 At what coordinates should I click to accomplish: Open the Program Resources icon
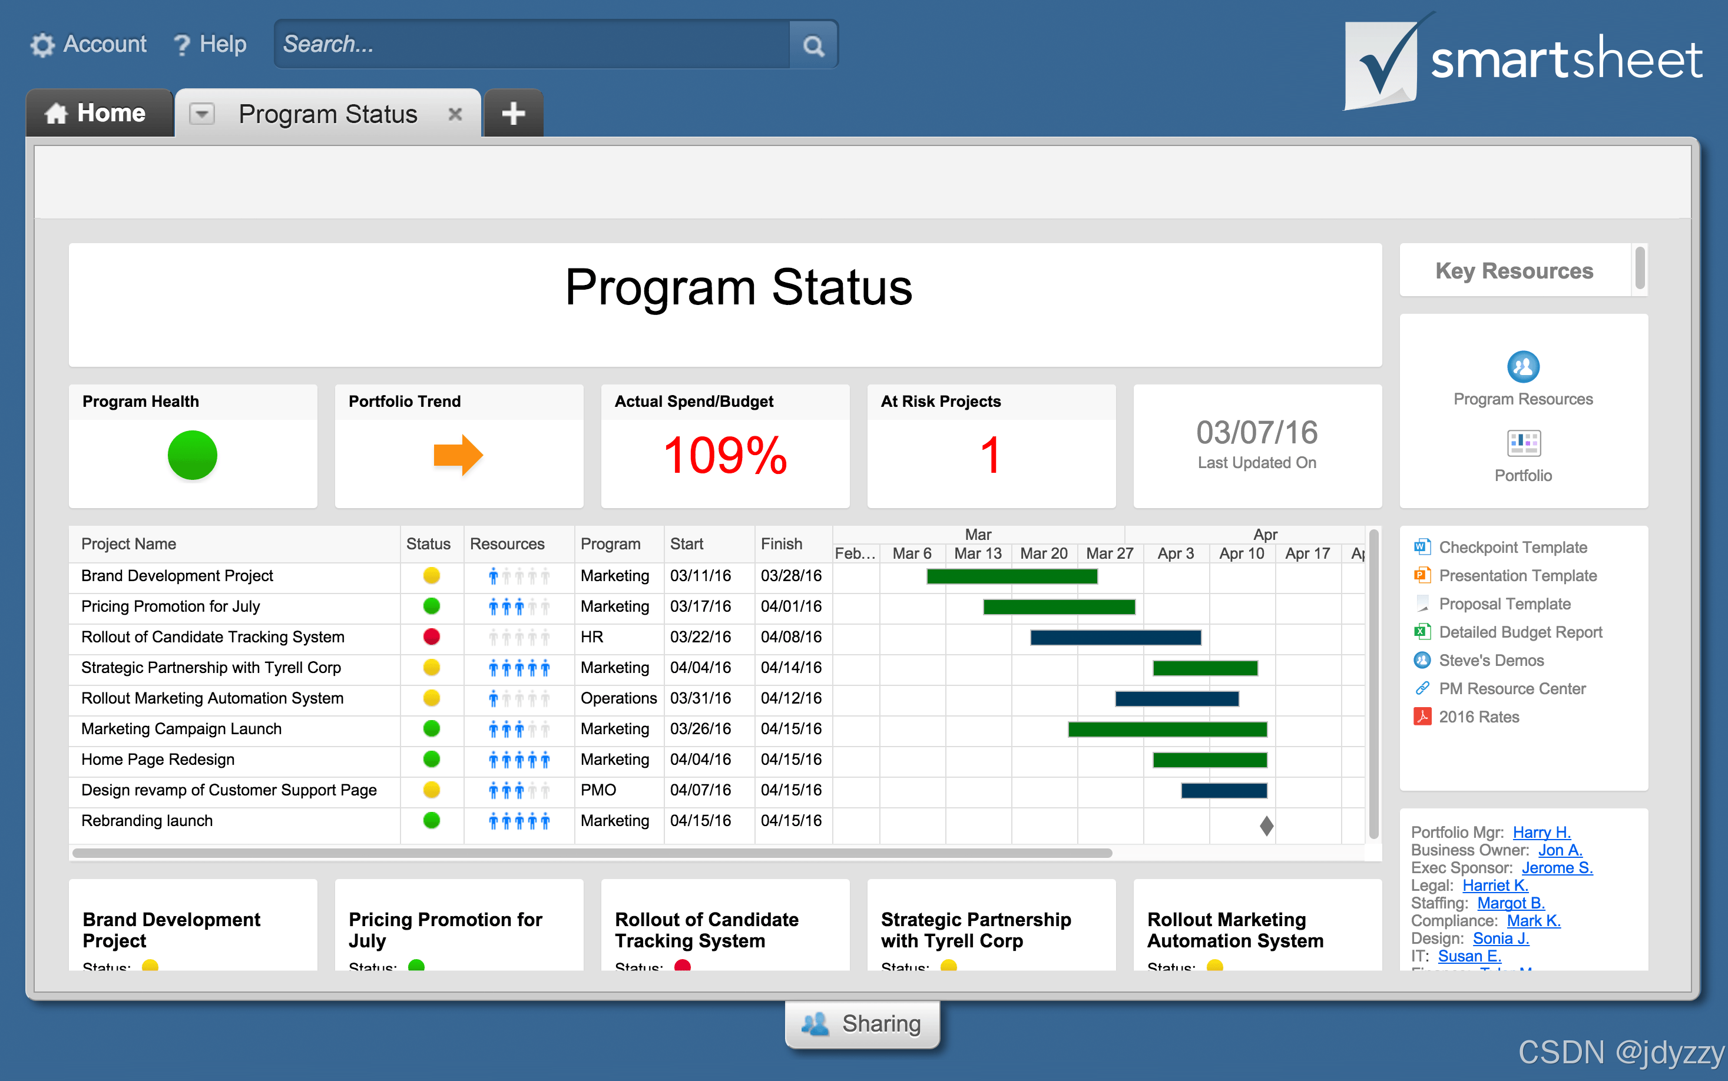pos(1523,367)
